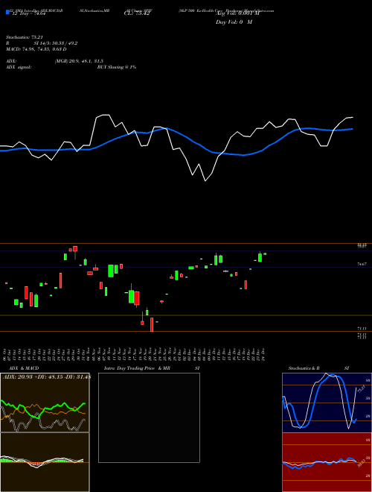Click the blue Stochastics chart panel
The width and height of the screenshot is (372, 492).
tap(327, 403)
